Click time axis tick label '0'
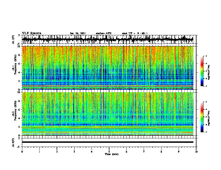221x170 pixels. pos(22,152)
